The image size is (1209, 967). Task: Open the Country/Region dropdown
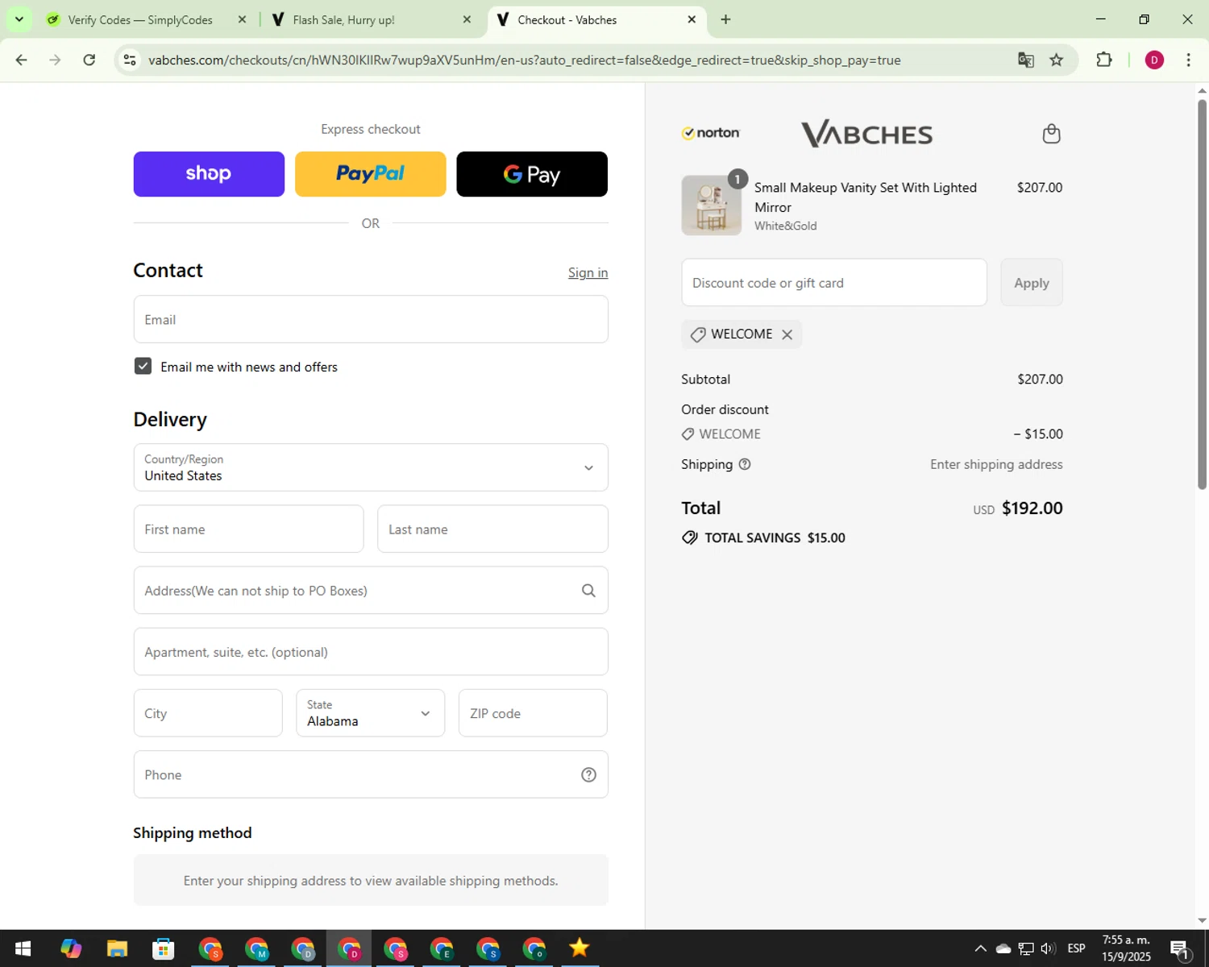pyautogui.click(x=371, y=467)
